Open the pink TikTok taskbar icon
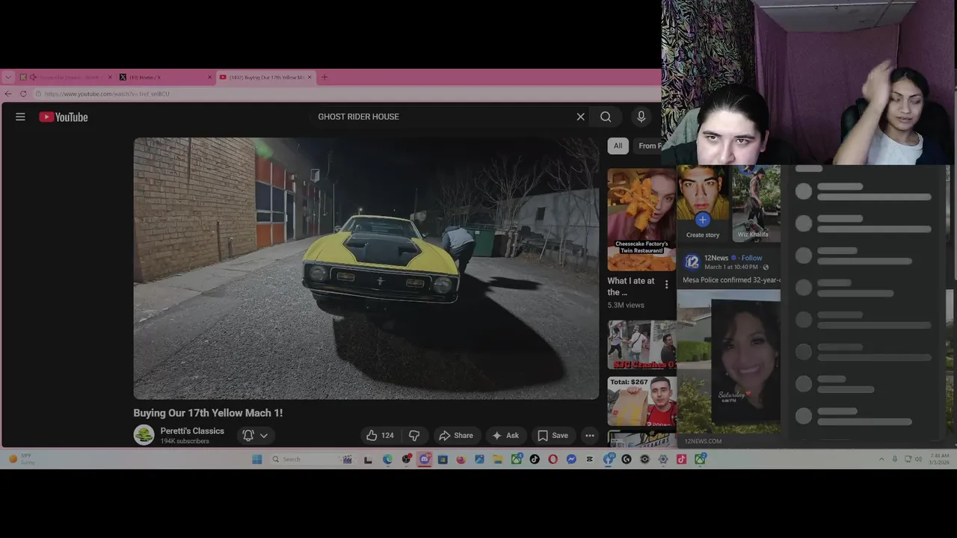This screenshot has height=538, width=957. 681,459
